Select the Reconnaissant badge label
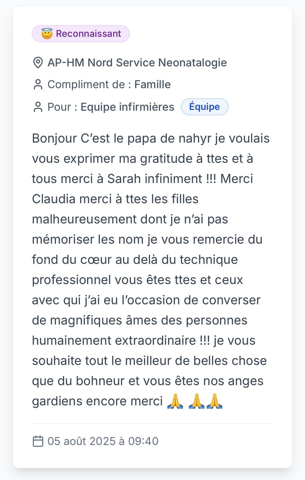Image resolution: width=305 pixels, height=480 pixels. tap(88, 34)
